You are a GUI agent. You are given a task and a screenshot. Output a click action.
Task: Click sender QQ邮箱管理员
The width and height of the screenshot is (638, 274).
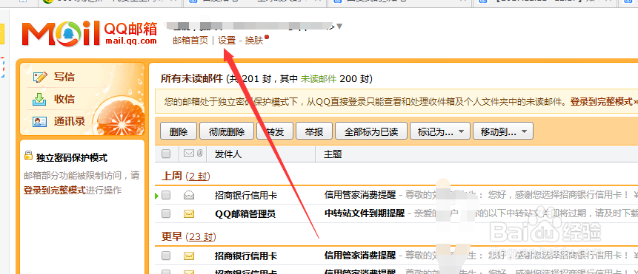pos(245,213)
